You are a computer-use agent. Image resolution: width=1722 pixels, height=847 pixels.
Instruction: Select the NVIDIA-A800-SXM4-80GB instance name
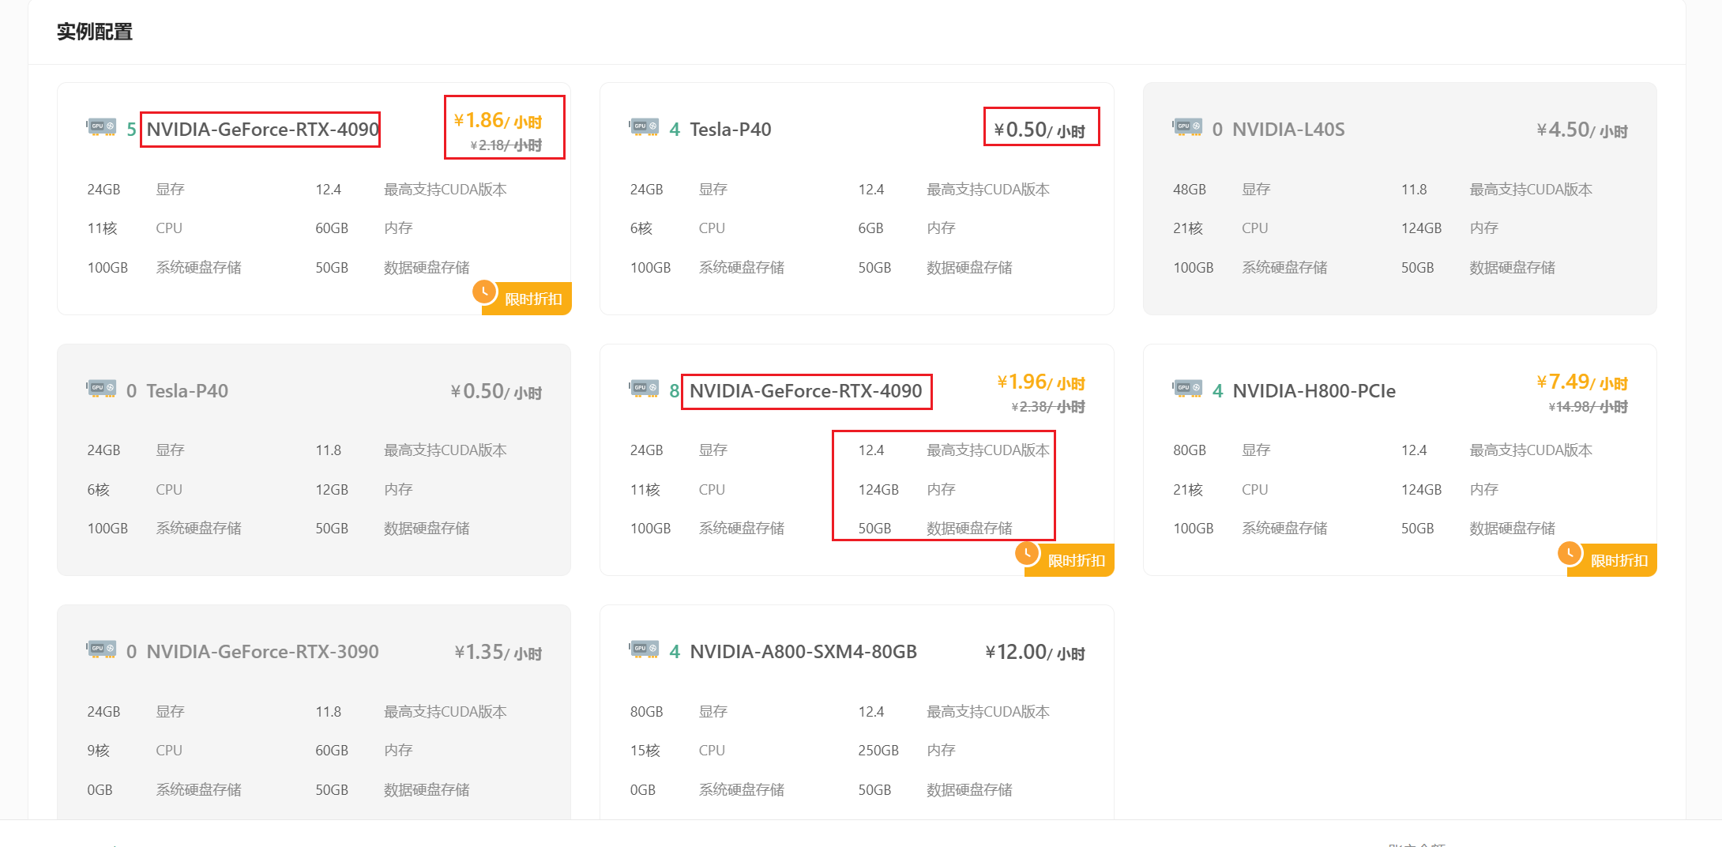[x=803, y=652]
